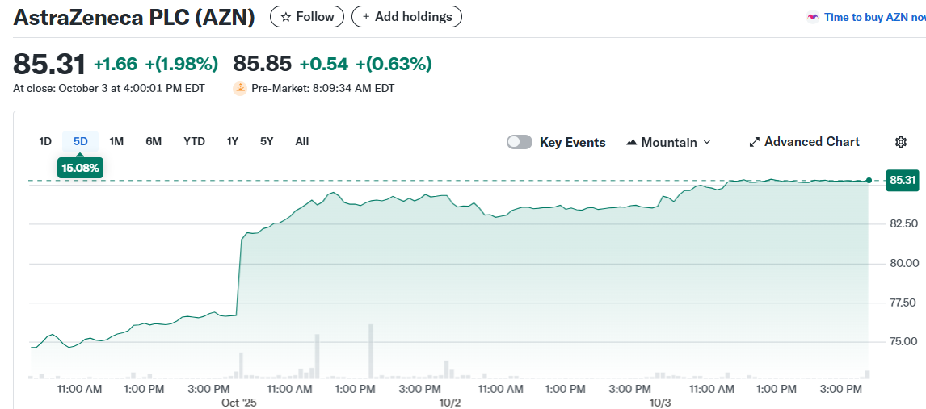Screen dimensions: 926x409
Task: Toggle the Key Events switch
Action: pyautogui.click(x=520, y=142)
